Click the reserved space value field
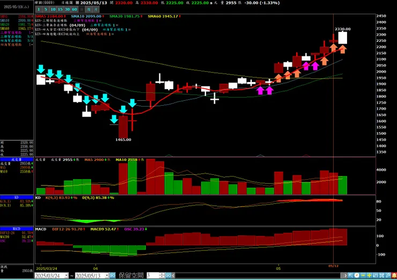The height and width of the screenshot is (280, 397). [x=153, y=276]
